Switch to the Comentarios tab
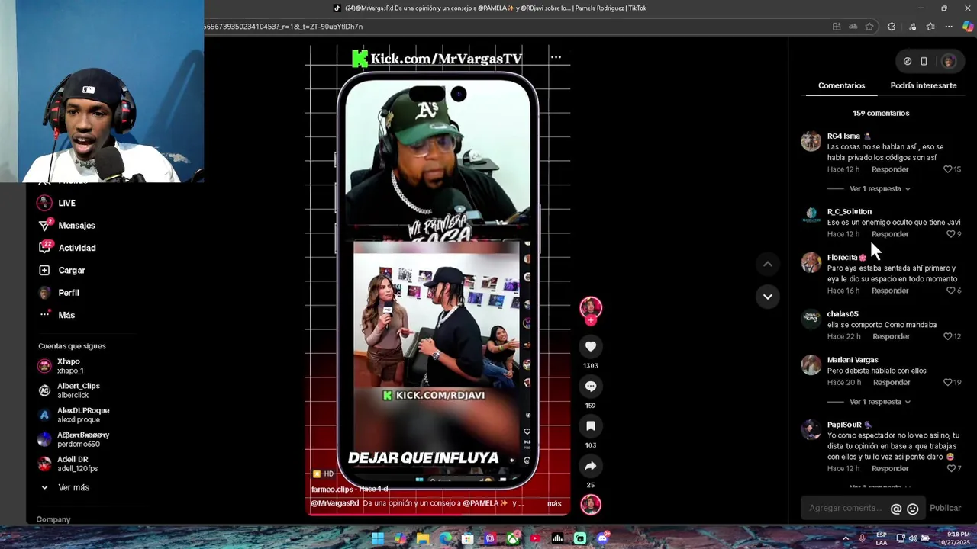Screen dimensions: 977x549 coord(841,85)
